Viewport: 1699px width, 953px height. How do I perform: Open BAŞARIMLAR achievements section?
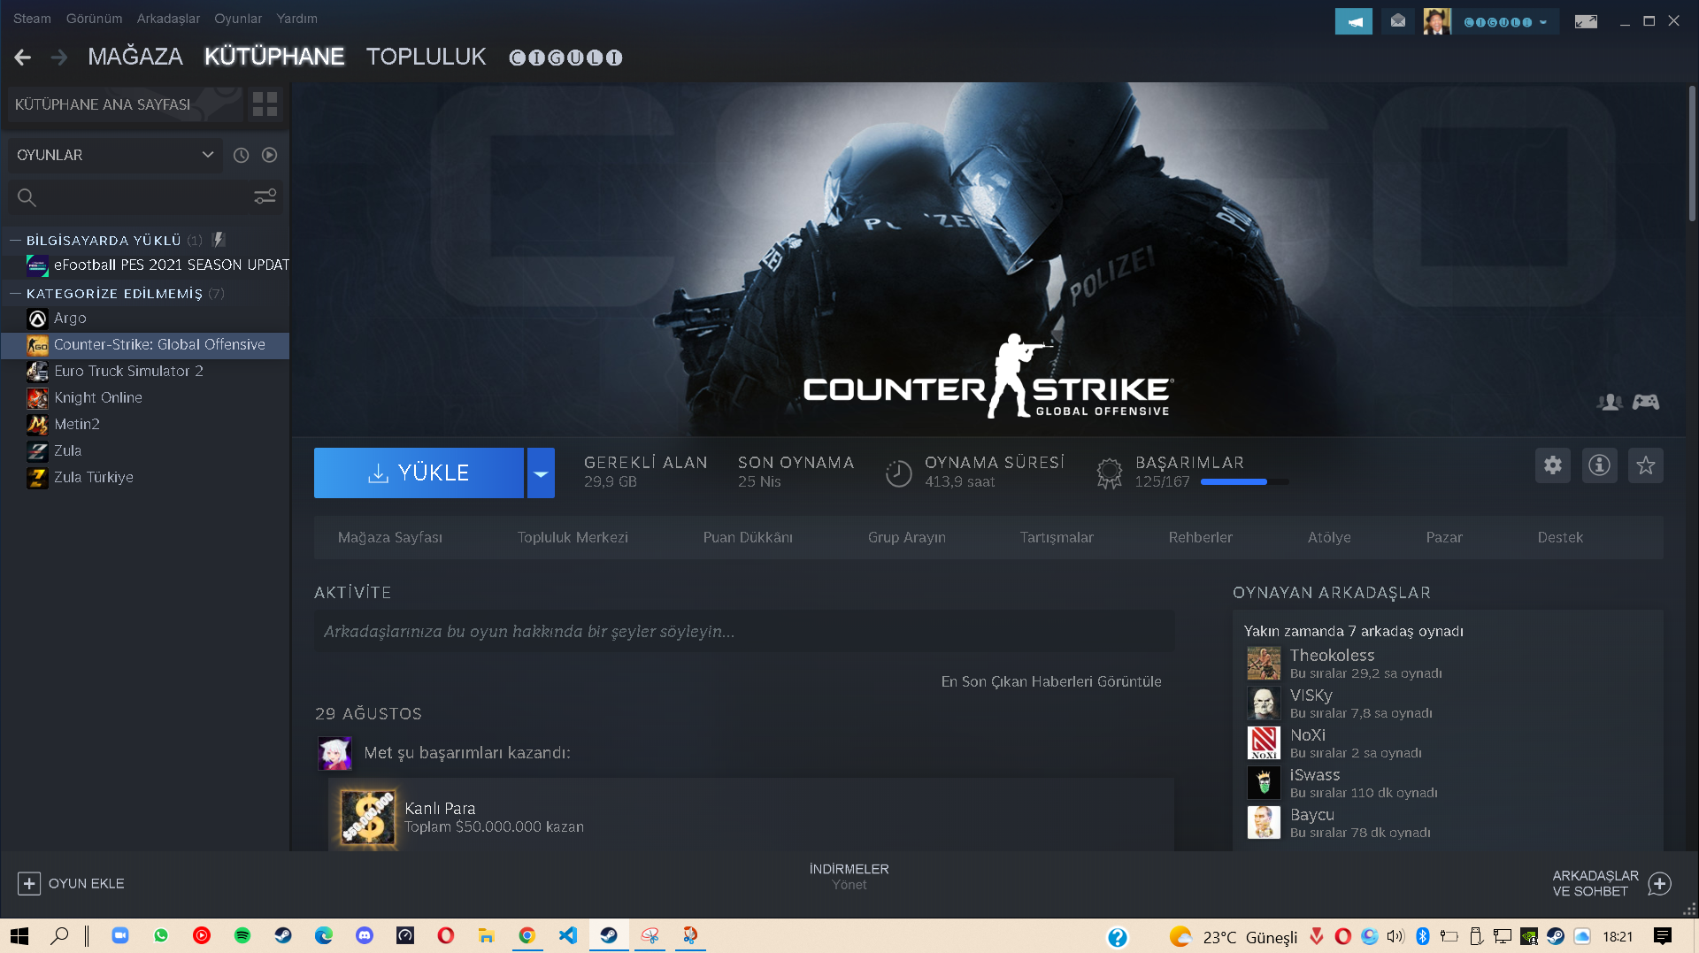(1189, 463)
